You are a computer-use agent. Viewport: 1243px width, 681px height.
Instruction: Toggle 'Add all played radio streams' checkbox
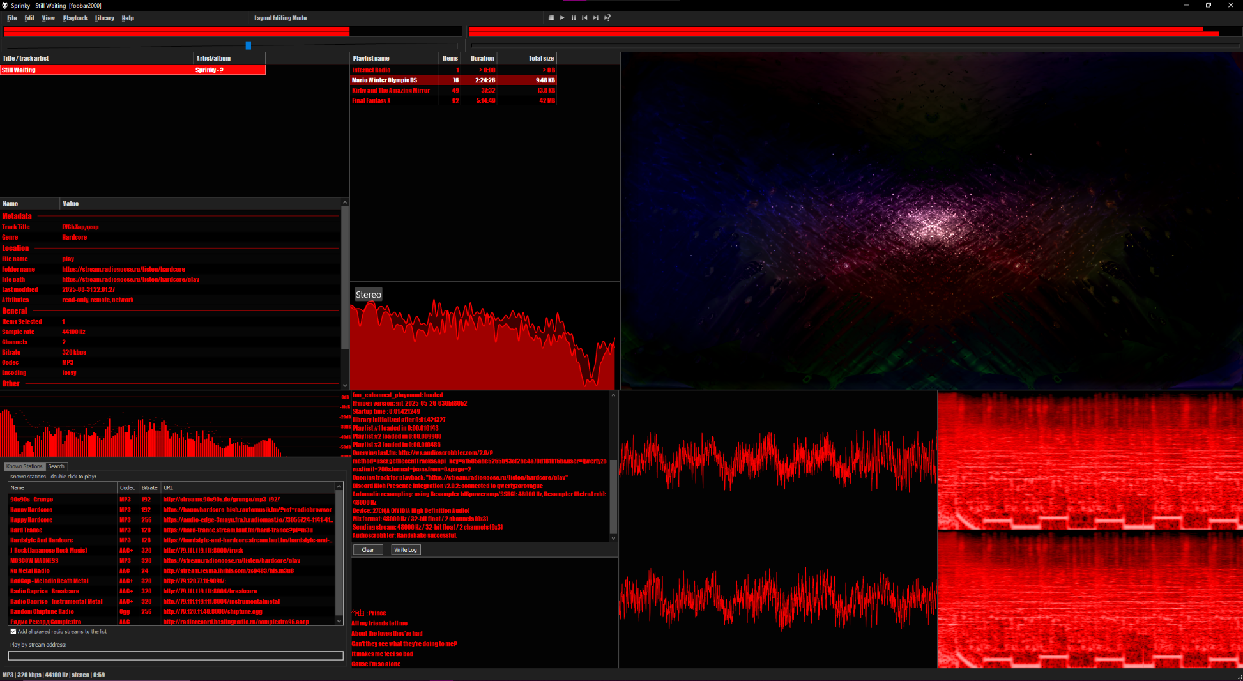[x=13, y=631]
